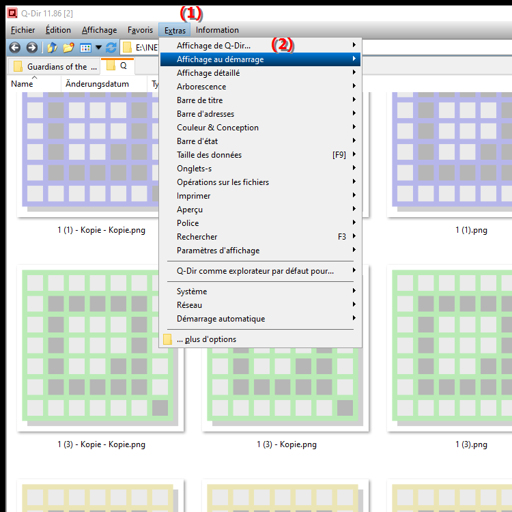
Task: Refresh the current folder view
Action: point(111,48)
